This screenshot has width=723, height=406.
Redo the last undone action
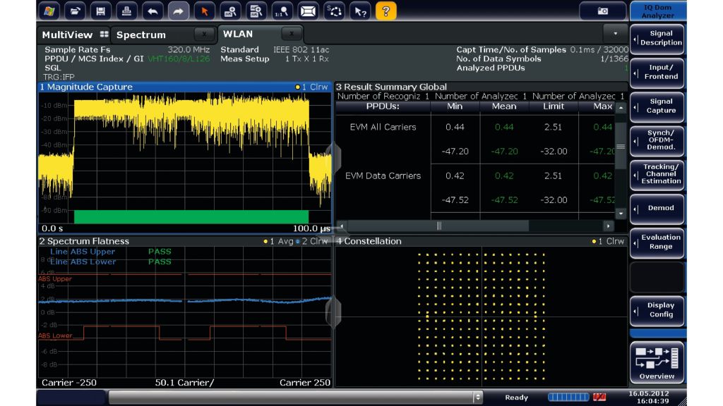[179, 11]
